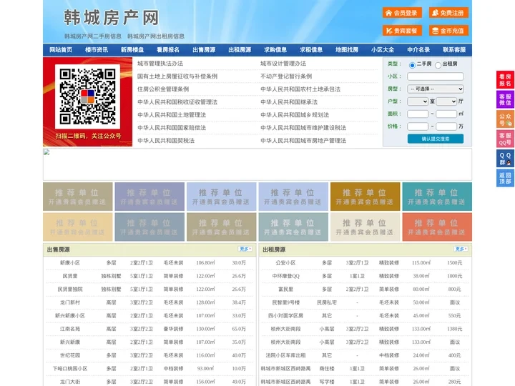This screenshot has height=386, width=515.
Task: Click broken banner image icon
Action: pyautogui.click(x=46, y=152)
